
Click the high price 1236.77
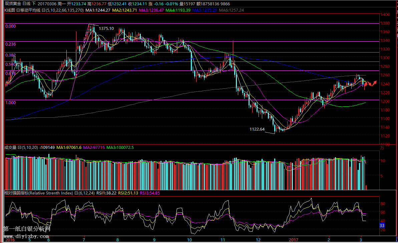coord(99,4)
